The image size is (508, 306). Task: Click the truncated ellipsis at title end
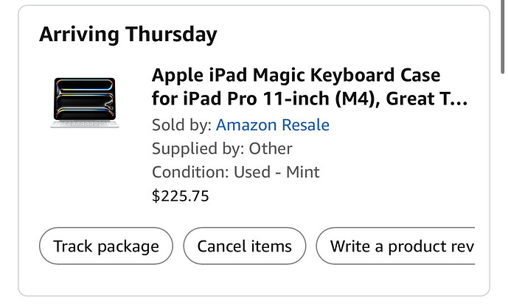click(x=458, y=99)
